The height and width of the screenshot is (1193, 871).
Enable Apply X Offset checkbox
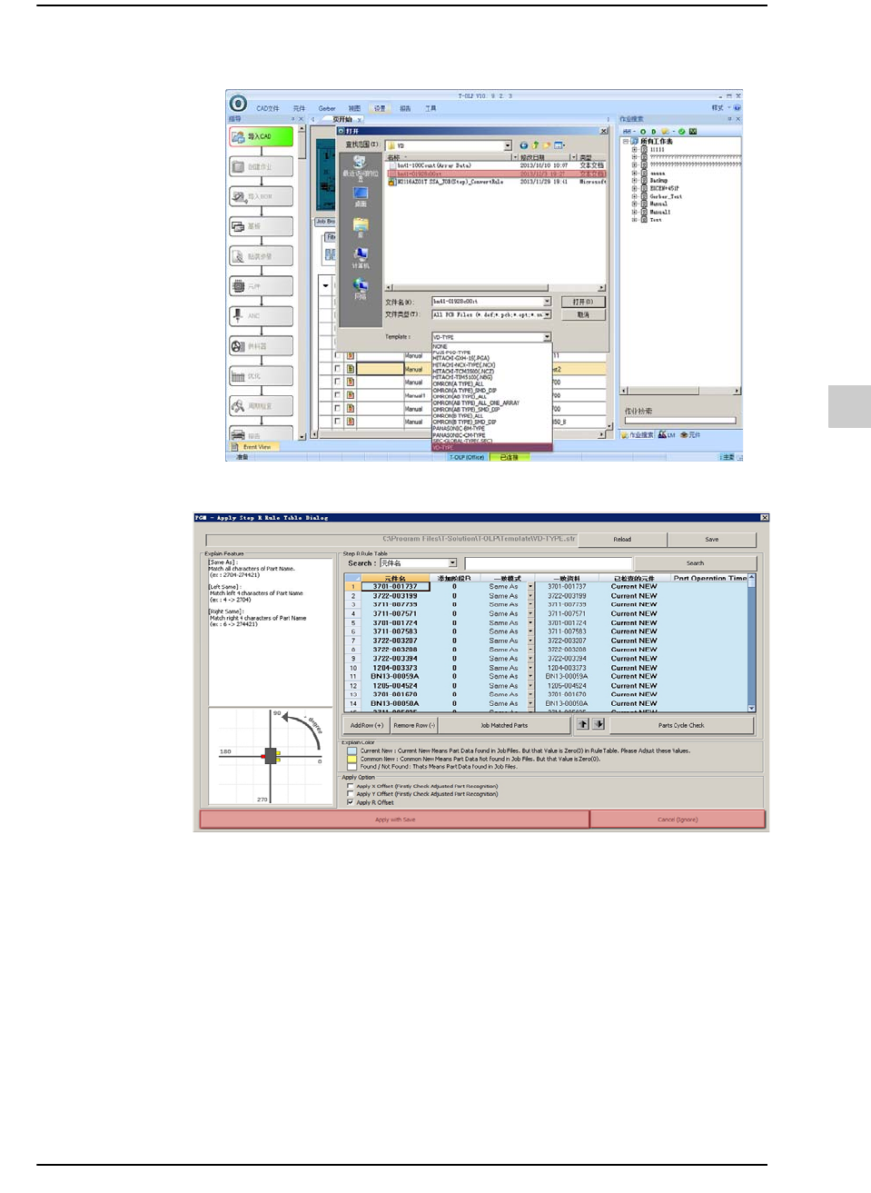pos(351,786)
